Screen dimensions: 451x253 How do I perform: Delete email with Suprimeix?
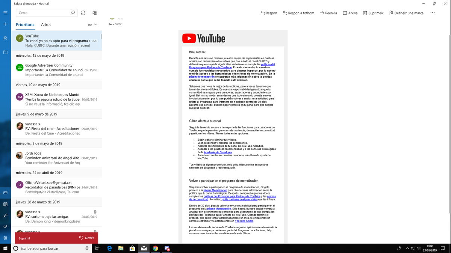click(x=373, y=13)
